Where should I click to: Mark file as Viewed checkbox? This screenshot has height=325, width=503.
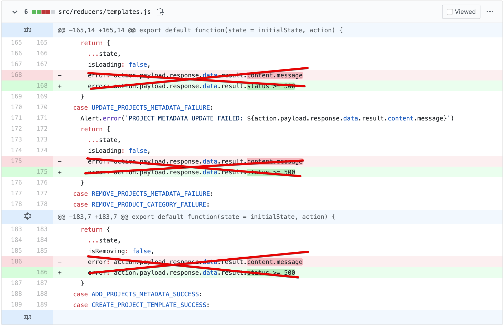click(450, 12)
